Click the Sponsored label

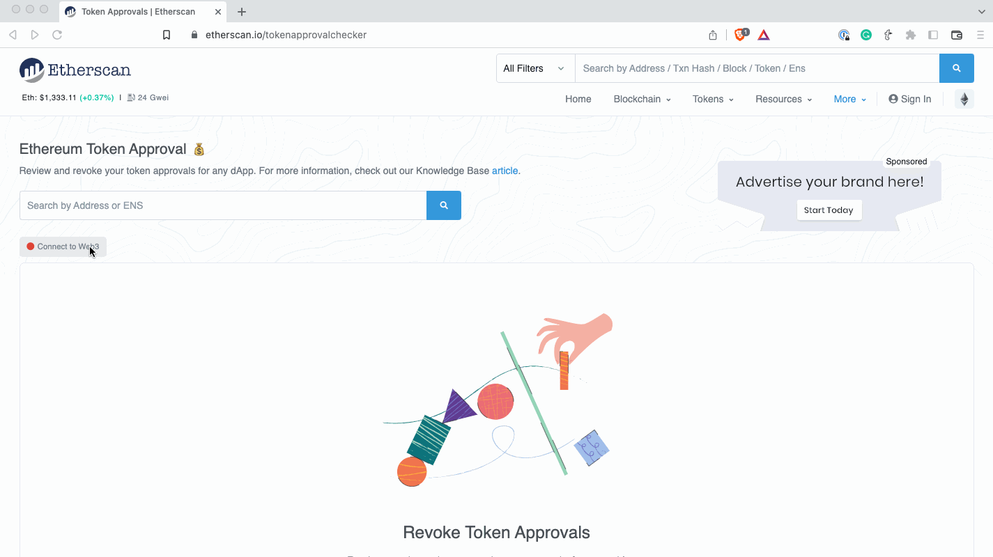point(906,162)
